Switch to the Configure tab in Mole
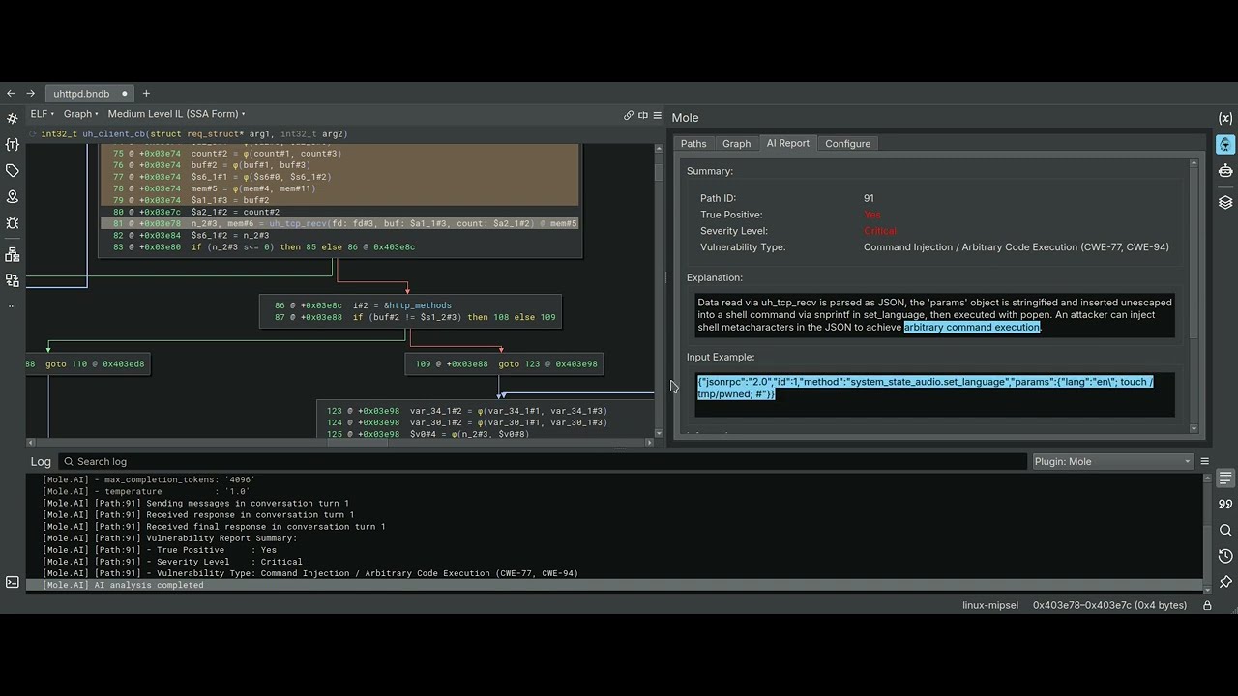Viewport: 1238px width, 696px height. [x=848, y=143]
